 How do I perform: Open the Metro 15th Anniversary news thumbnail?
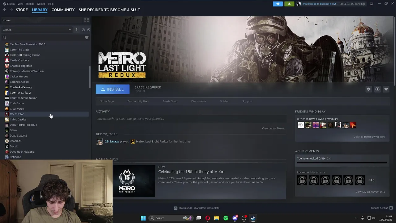(134, 181)
